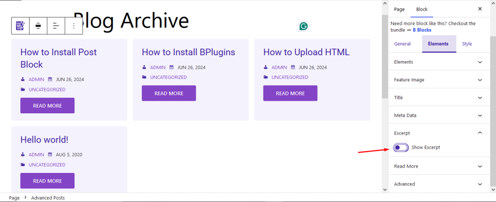Expand the Read More settings panel
The width and height of the screenshot is (496, 202).
point(439,166)
